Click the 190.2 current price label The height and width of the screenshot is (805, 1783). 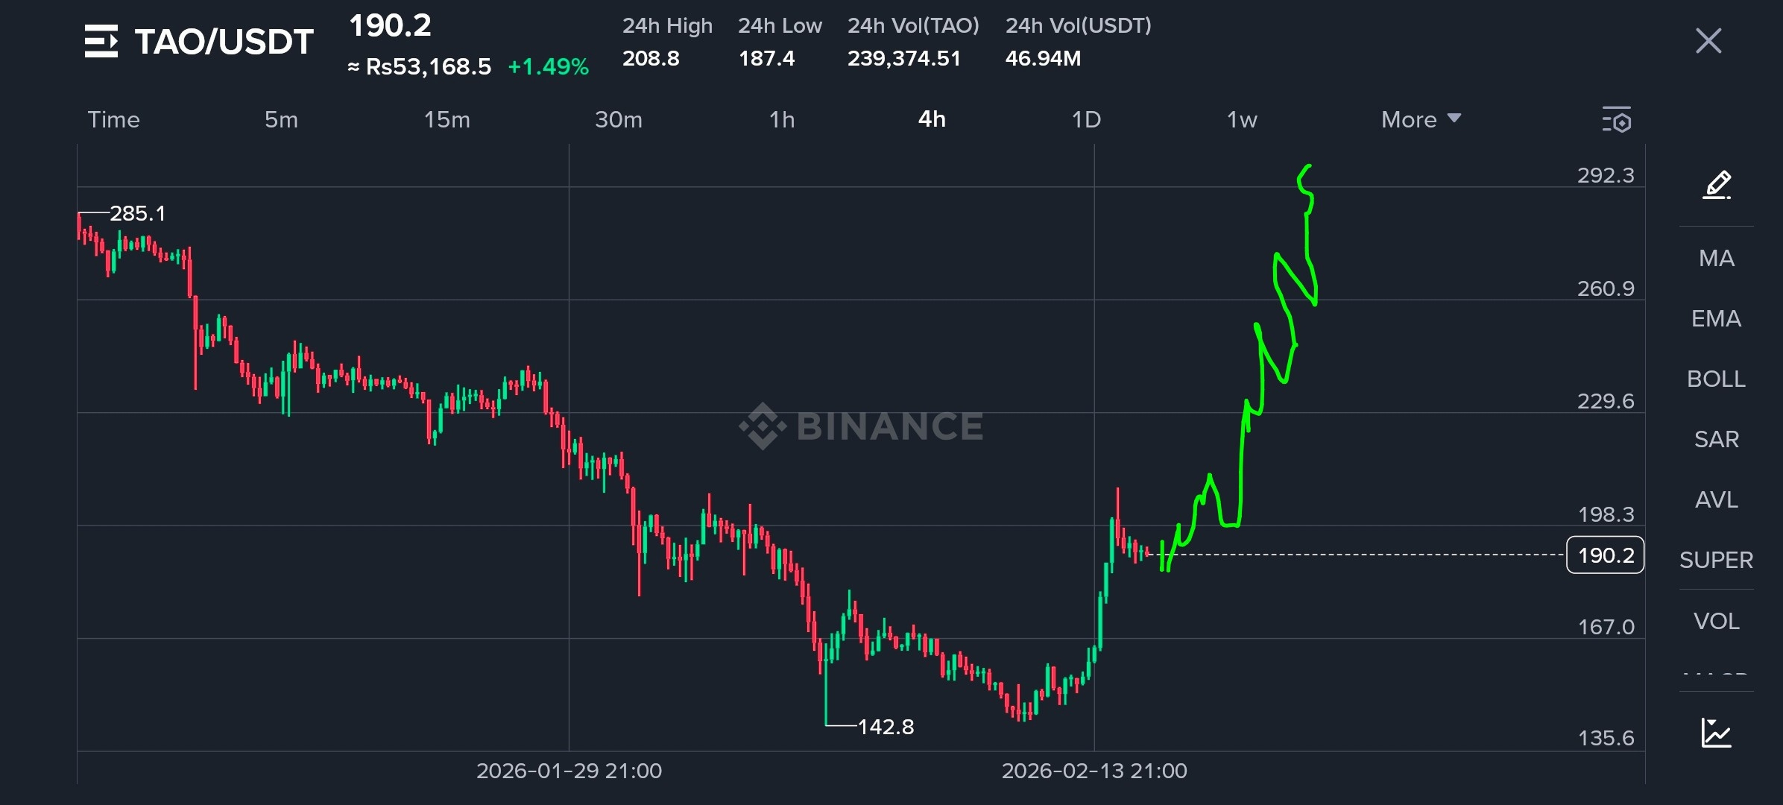click(x=1605, y=555)
